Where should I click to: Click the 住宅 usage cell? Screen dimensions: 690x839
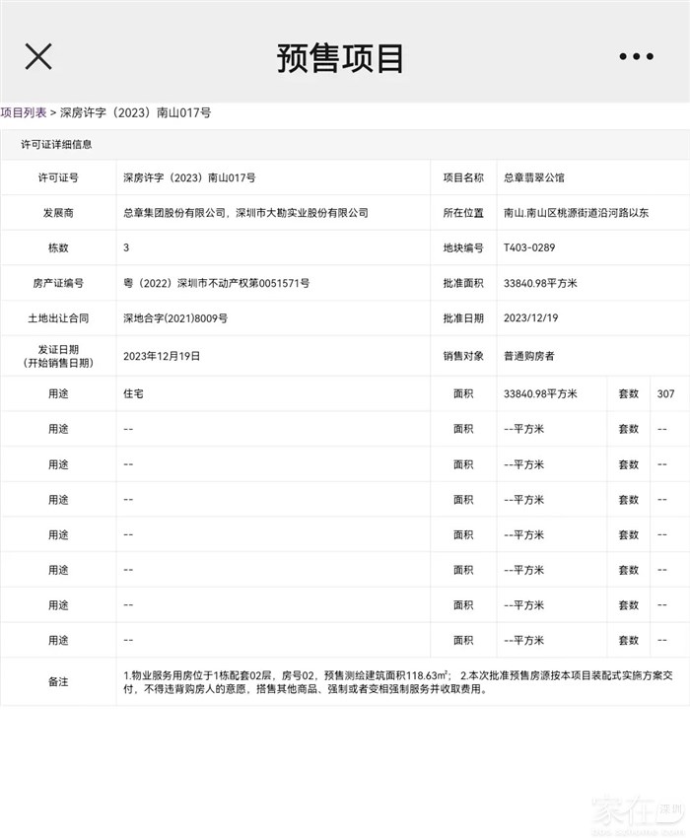(x=134, y=393)
